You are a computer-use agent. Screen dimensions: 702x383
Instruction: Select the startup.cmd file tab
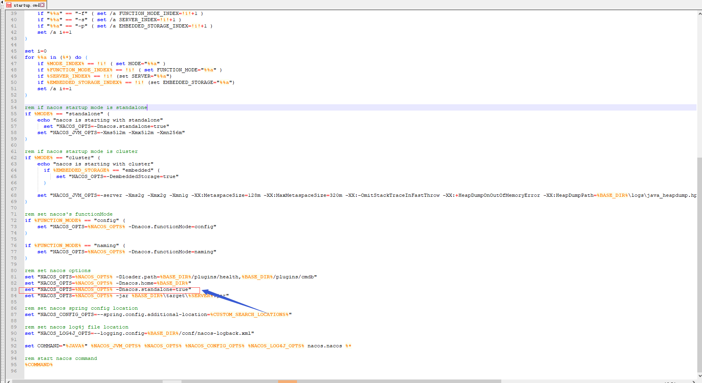tap(25, 5)
